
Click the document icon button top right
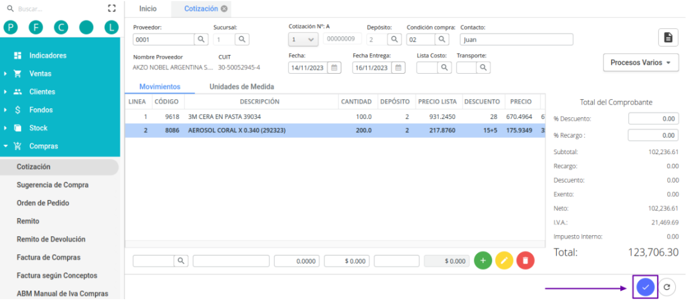click(x=668, y=37)
